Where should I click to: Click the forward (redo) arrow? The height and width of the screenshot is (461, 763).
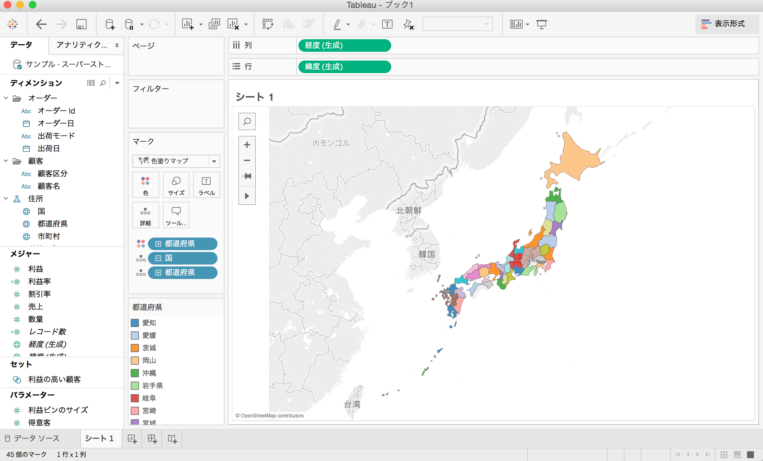pyautogui.click(x=61, y=24)
